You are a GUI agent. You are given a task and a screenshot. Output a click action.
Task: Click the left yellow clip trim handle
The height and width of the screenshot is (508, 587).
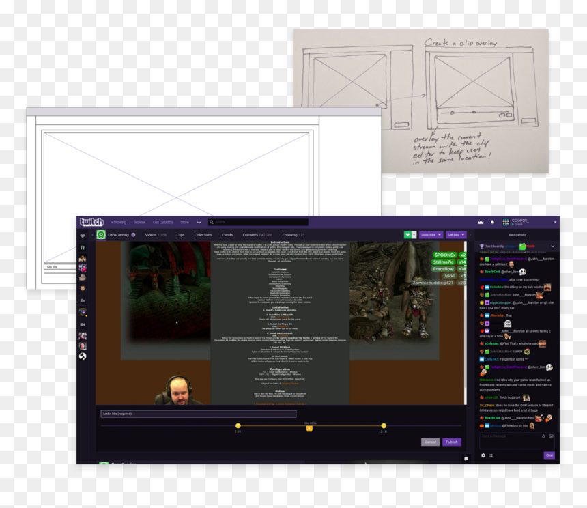(238, 425)
